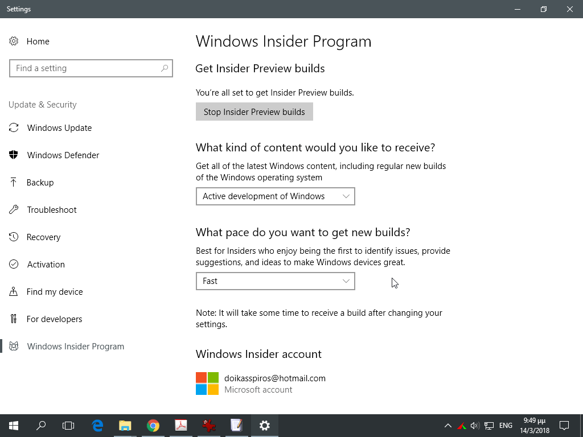The height and width of the screenshot is (437, 583).
Task: Select Find my device
Action: (x=55, y=292)
